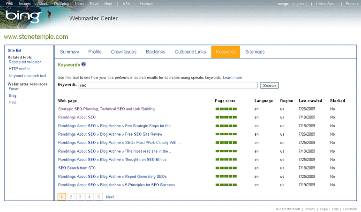Go to results page 1
This screenshot has width=361, height=212.
coord(61,197)
